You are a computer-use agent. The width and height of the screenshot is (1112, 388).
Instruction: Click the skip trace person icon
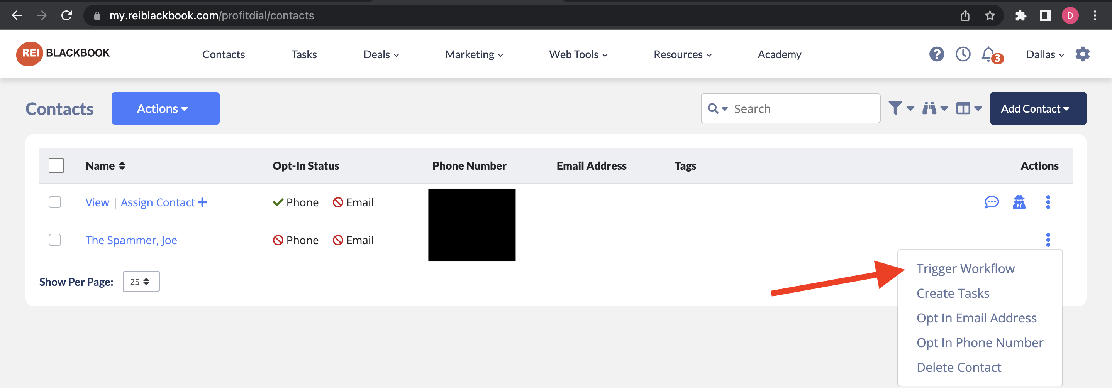[1019, 202]
